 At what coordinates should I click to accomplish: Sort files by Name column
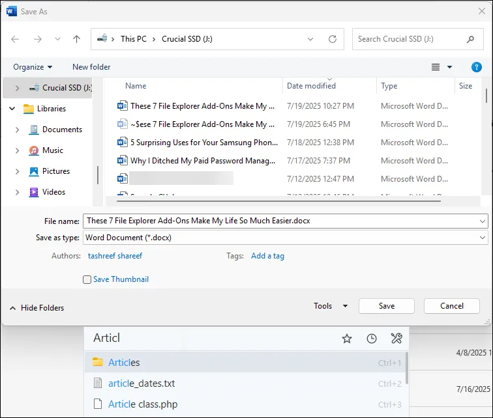coord(136,86)
